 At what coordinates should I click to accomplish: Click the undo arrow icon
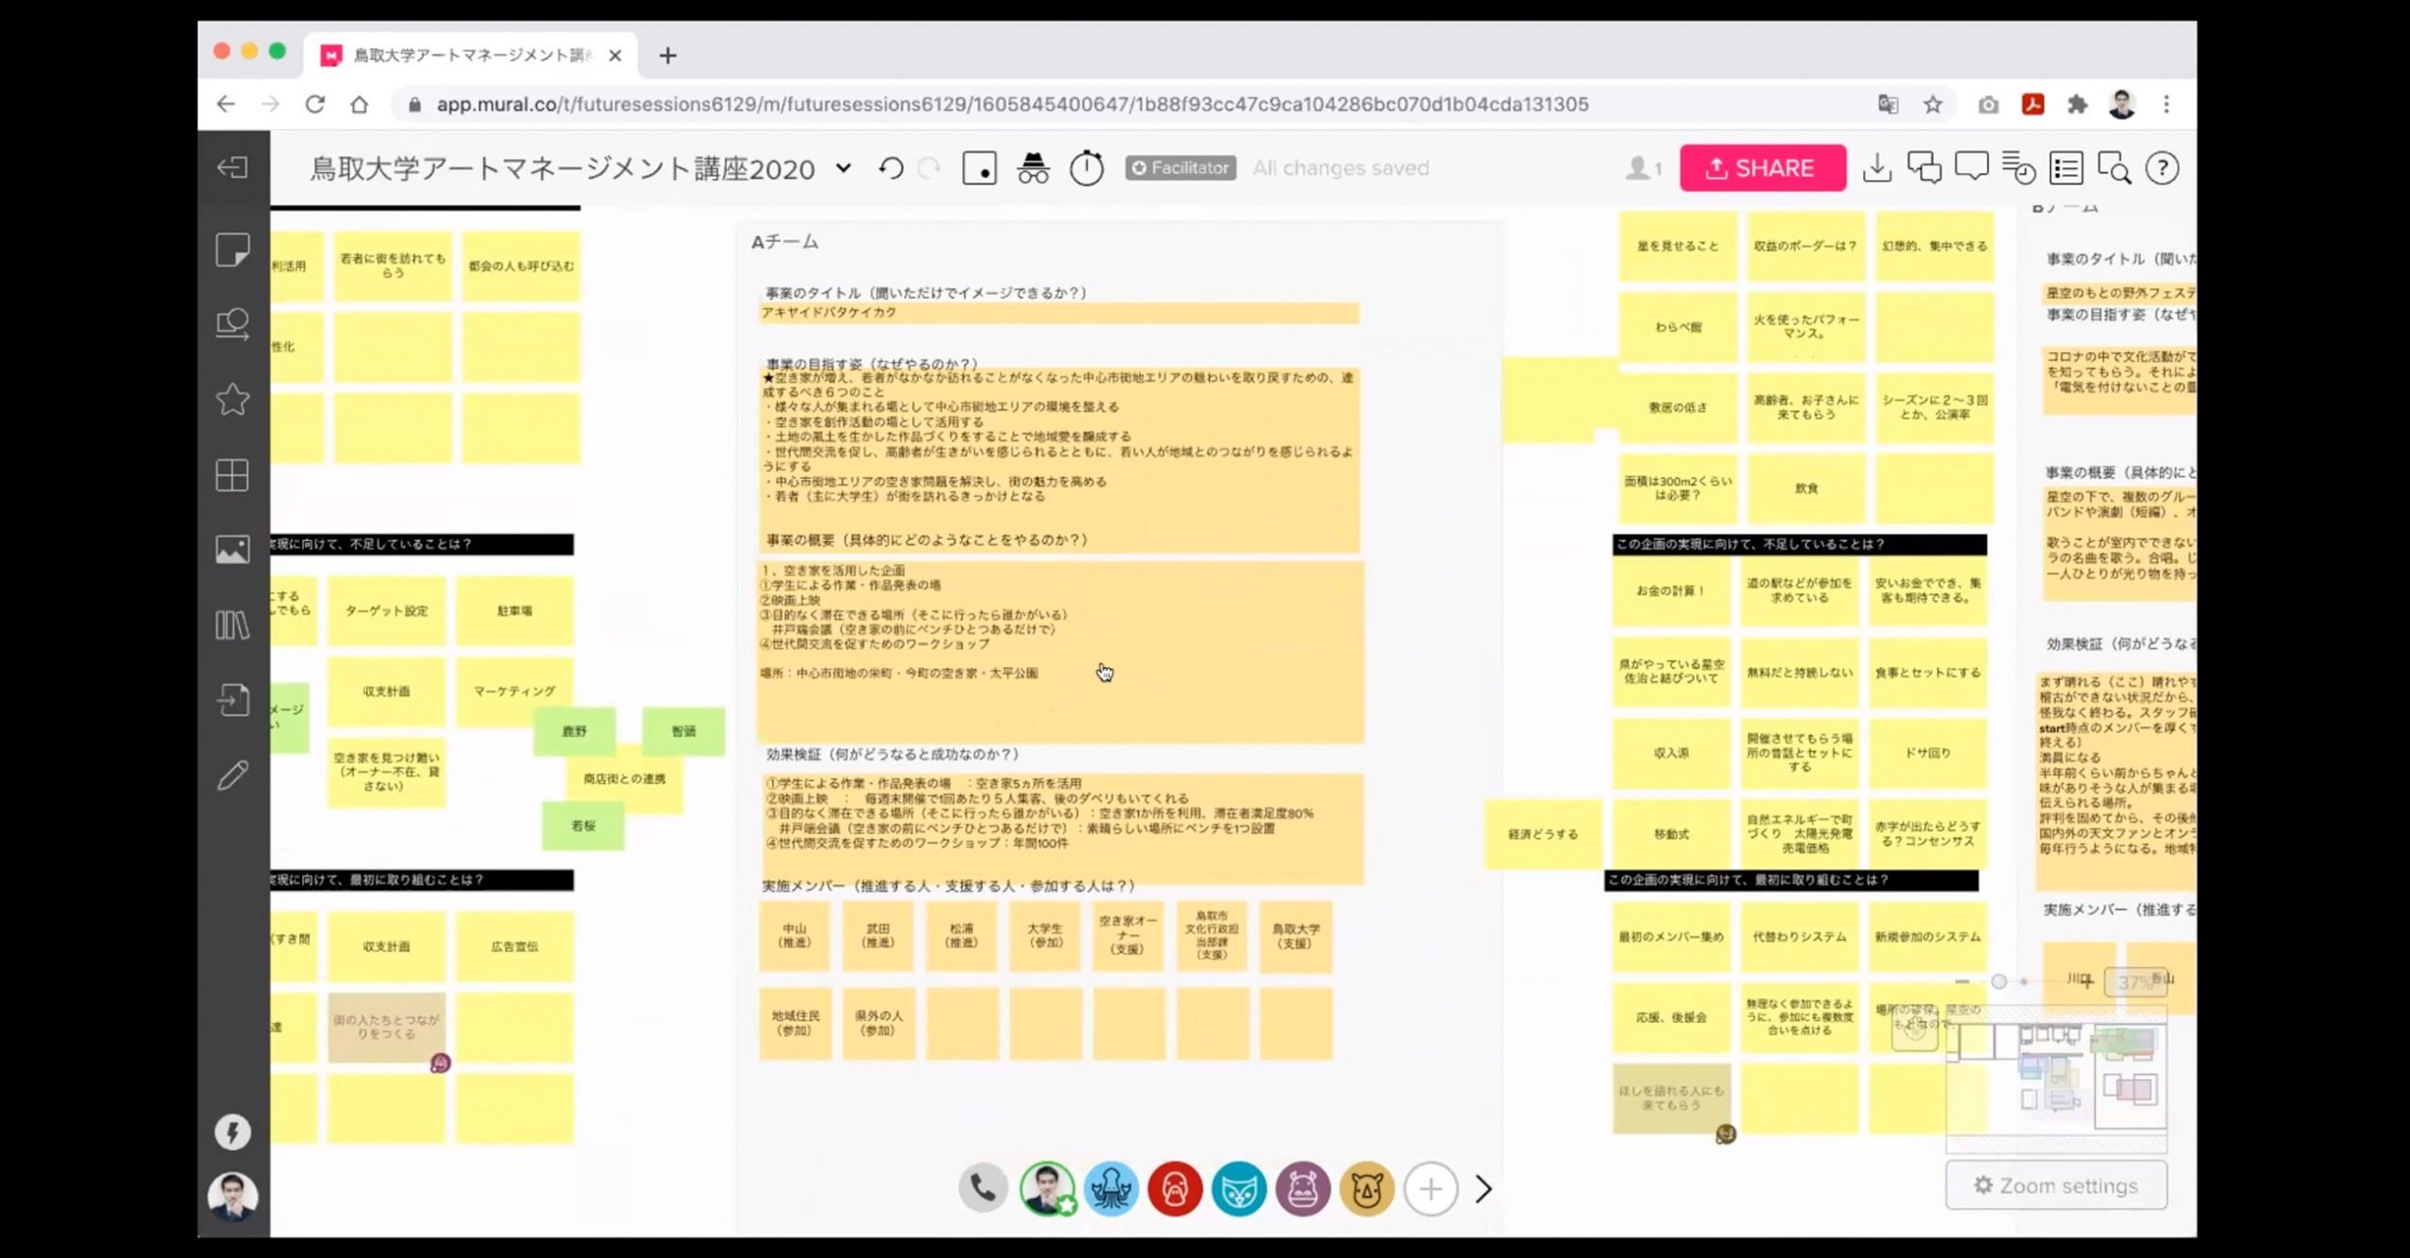[891, 167]
